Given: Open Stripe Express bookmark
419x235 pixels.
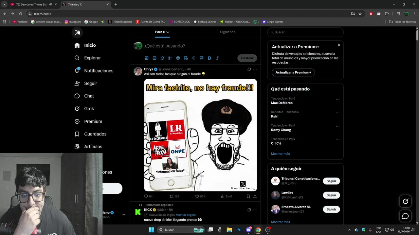Looking at the screenshot, I should 273,22.
